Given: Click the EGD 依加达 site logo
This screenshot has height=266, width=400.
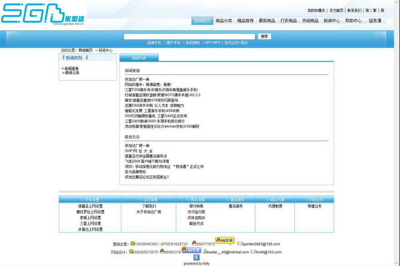Looking at the screenshot, I should pos(43,14).
